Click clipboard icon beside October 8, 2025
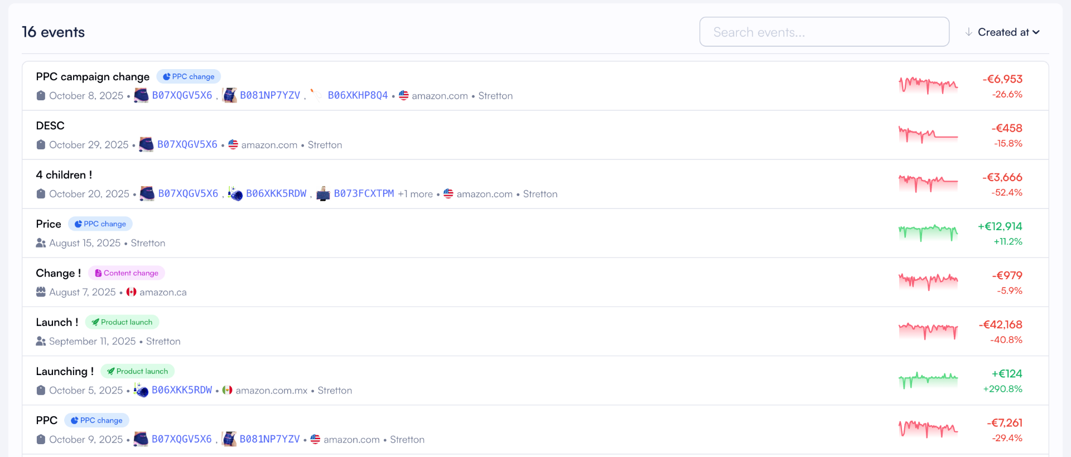This screenshot has width=1071, height=457. point(41,95)
